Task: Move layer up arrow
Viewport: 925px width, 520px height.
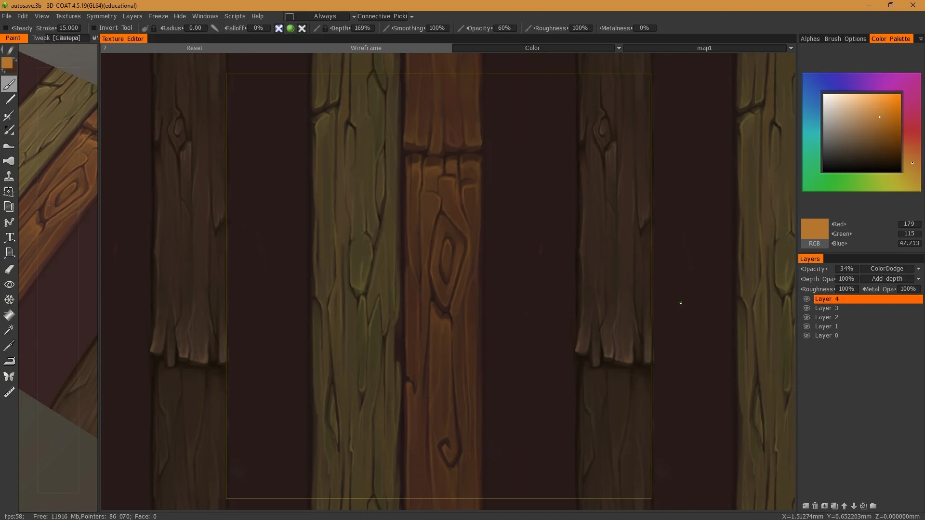Action: pyautogui.click(x=844, y=506)
